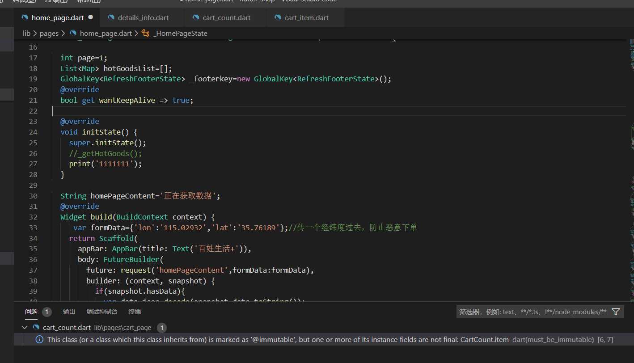Switch to the 终端 terminal panel tab
634x363 pixels.
pos(135,312)
